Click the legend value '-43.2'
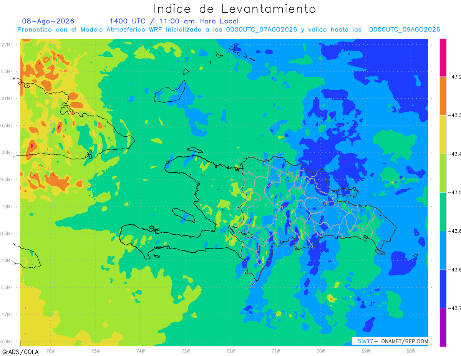The width and height of the screenshot is (461, 356). click(454, 77)
